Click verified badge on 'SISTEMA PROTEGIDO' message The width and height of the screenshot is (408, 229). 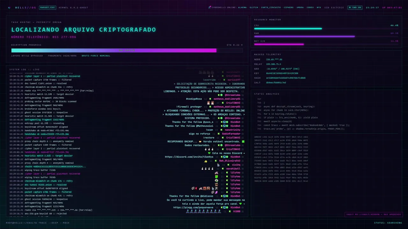[221, 118]
